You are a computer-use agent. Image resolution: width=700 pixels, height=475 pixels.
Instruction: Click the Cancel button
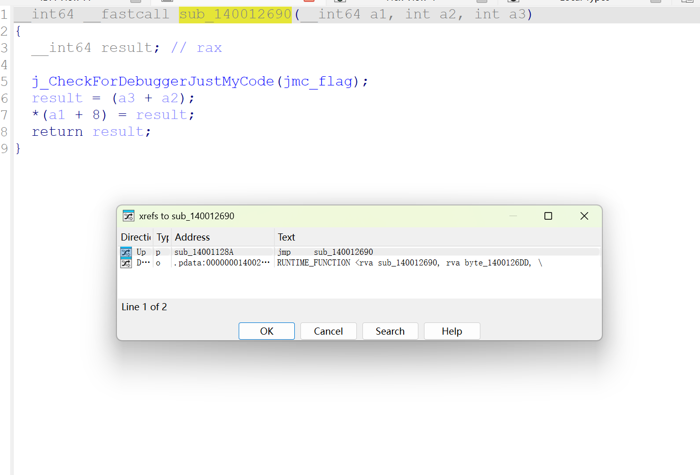point(328,331)
